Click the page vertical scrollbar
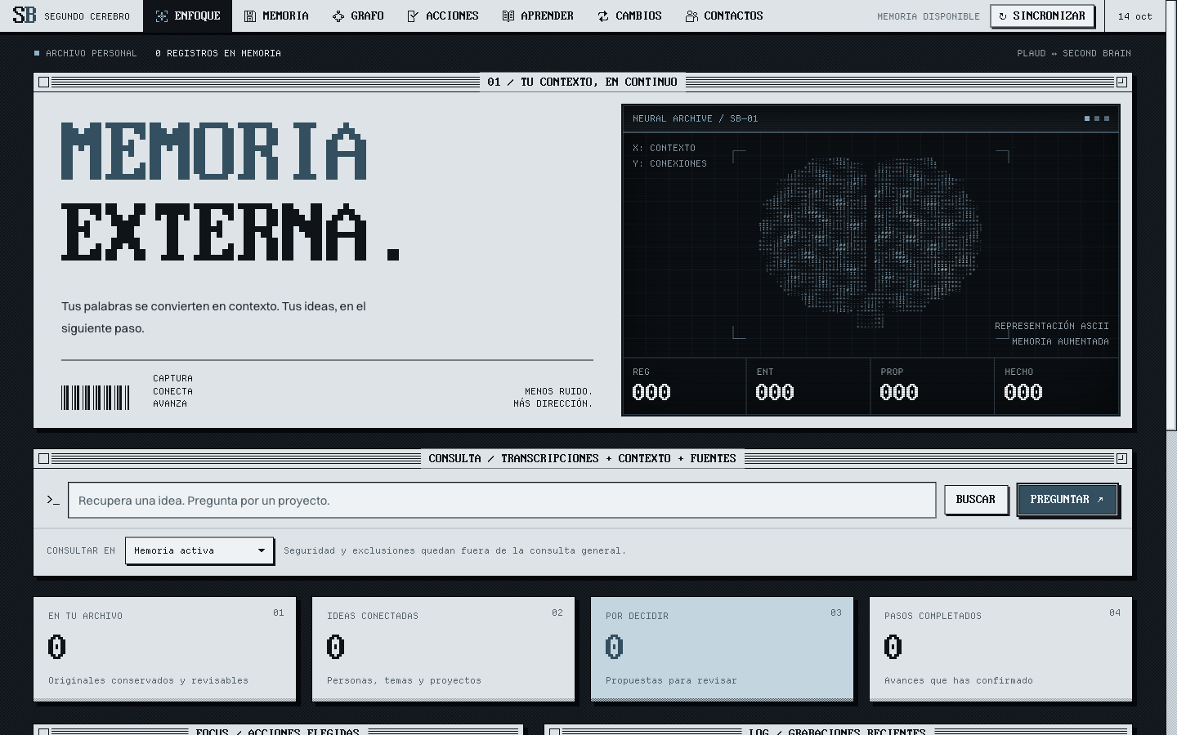Screen dimensions: 1177x735 click(1171, 216)
